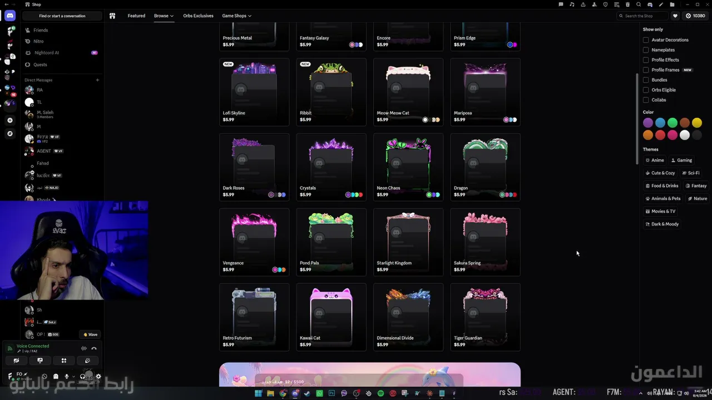
Task: Enable the Profile Frames filter
Action: (x=646, y=70)
